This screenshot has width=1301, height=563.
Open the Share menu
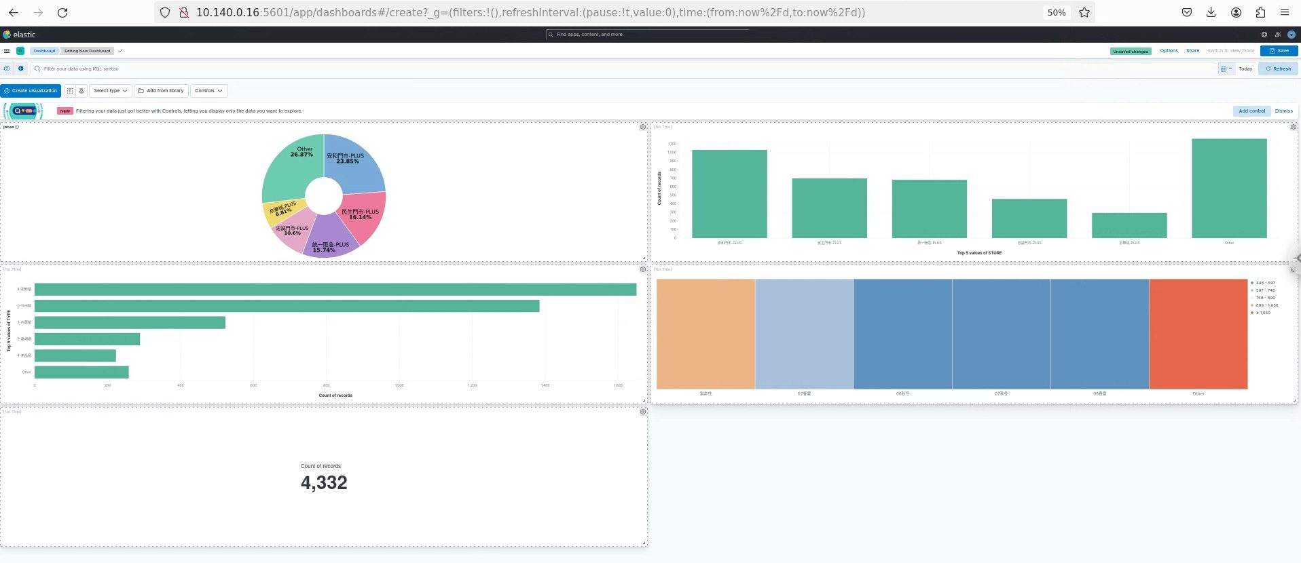(1192, 51)
